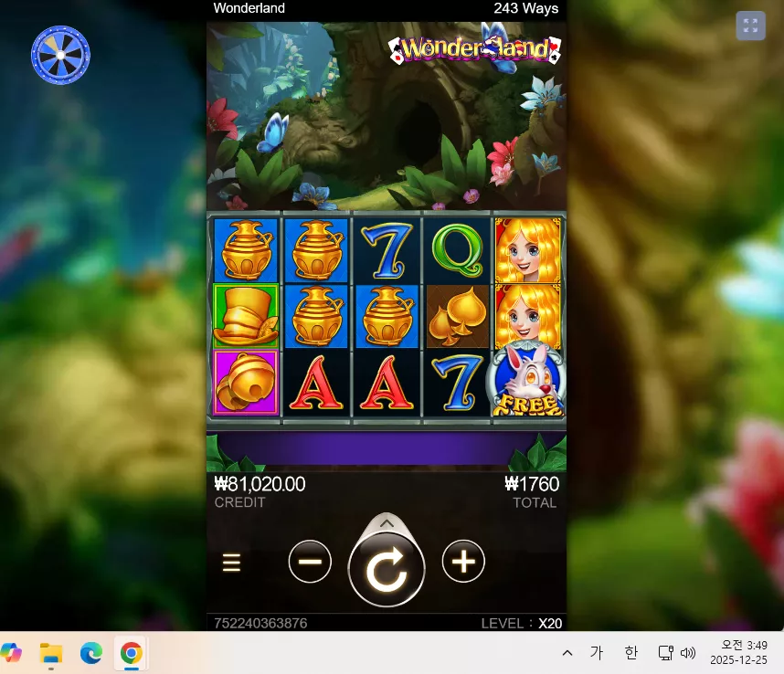Click the round ID 752240363876

tap(260, 623)
